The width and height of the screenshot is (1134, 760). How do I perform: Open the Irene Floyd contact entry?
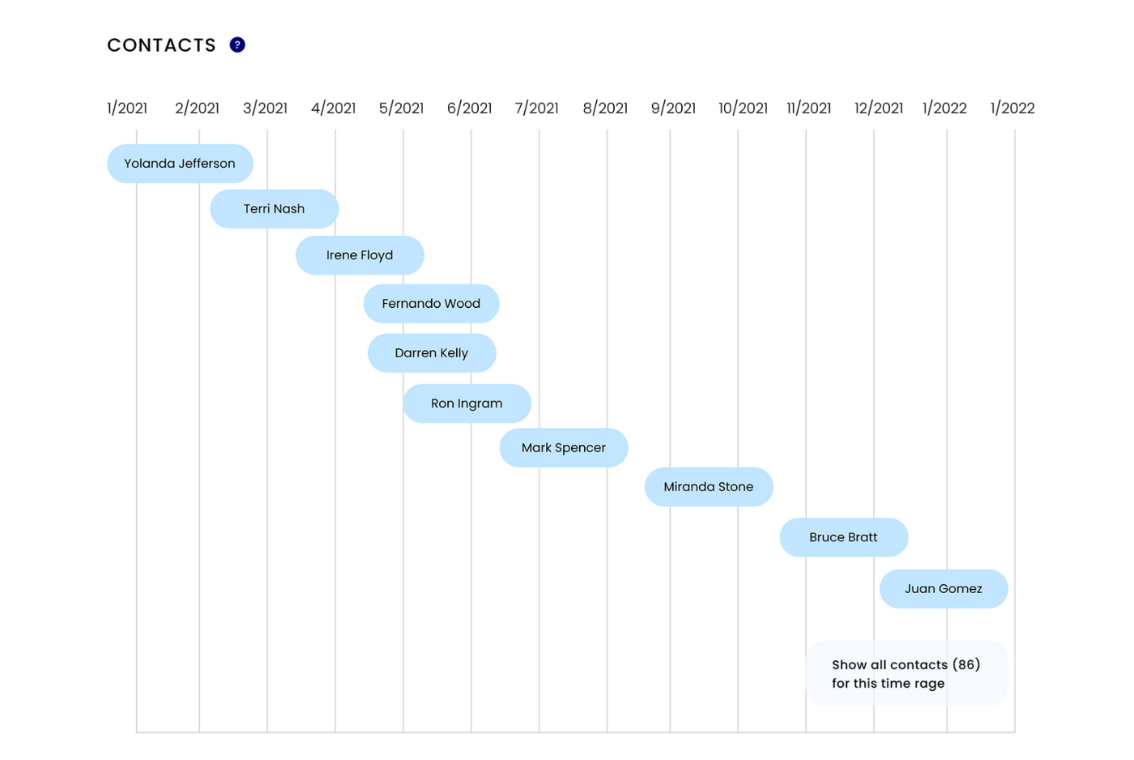point(360,255)
